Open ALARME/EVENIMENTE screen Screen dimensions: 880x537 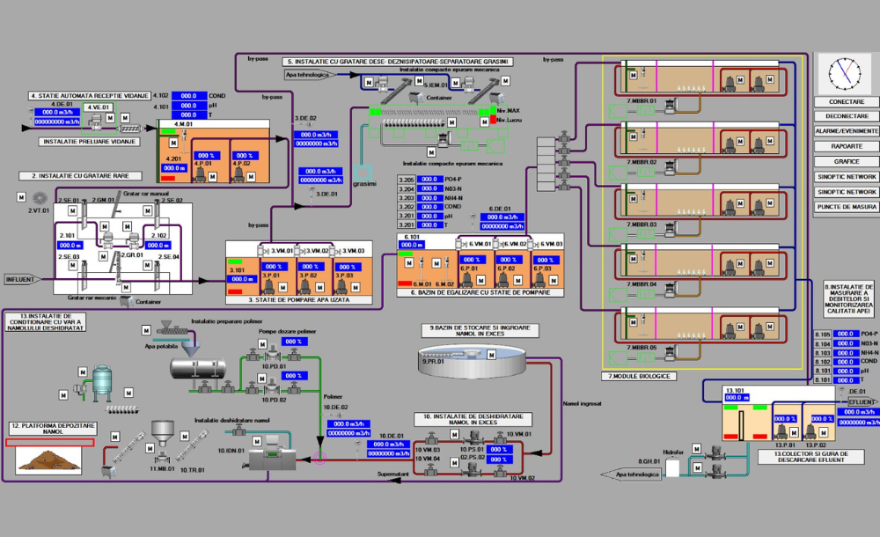(847, 131)
